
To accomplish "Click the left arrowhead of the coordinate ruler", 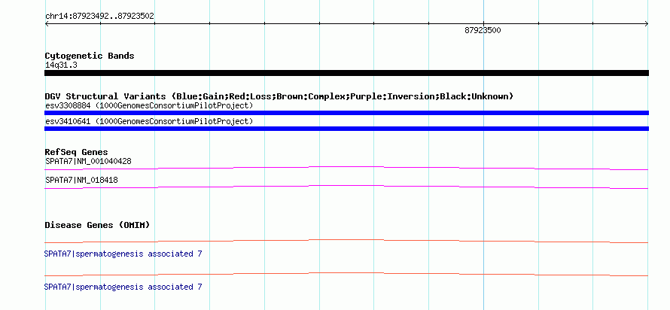I will click(47, 24).
